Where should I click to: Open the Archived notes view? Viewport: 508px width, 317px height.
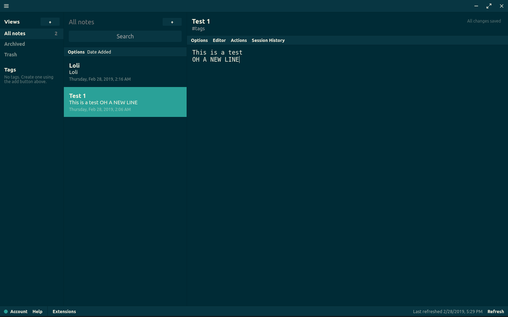click(14, 44)
